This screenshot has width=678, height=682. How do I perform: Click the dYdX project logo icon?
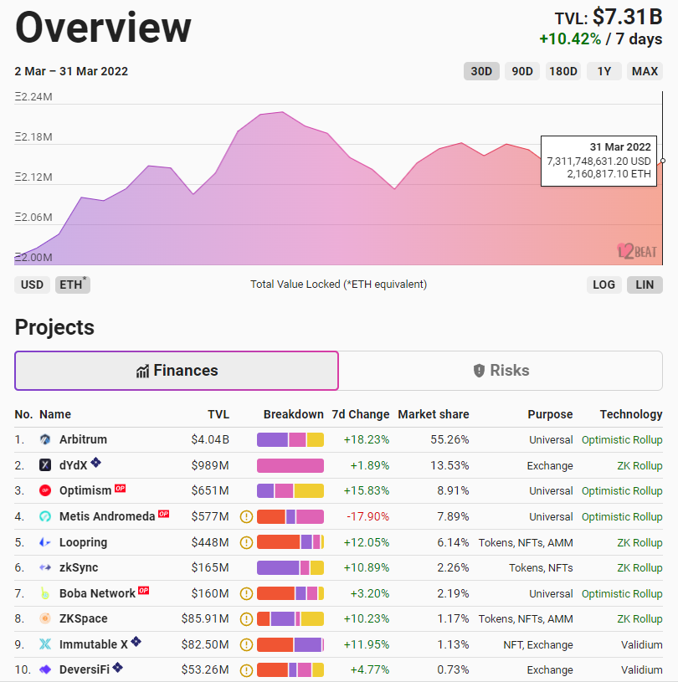[45, 465]
